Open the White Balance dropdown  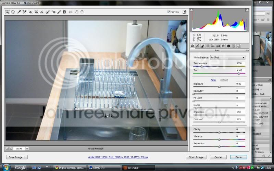(x=228, y=57)
